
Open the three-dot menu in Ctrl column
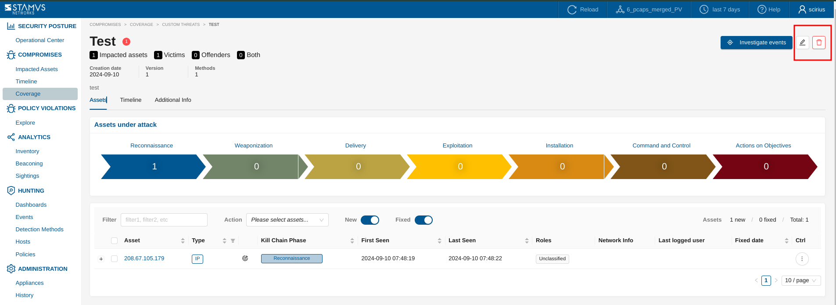coord(802,259)
